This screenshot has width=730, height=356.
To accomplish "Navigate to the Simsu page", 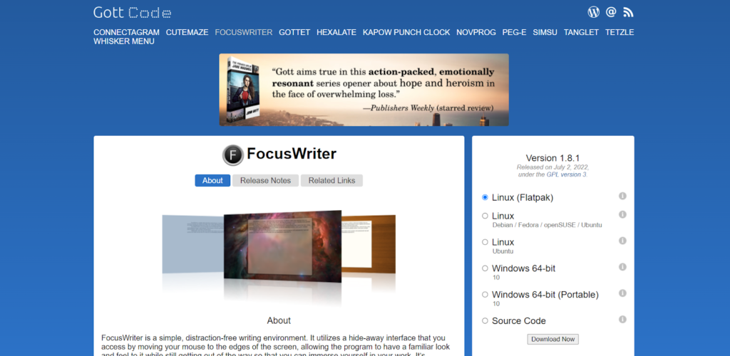I will coord(545,33).
